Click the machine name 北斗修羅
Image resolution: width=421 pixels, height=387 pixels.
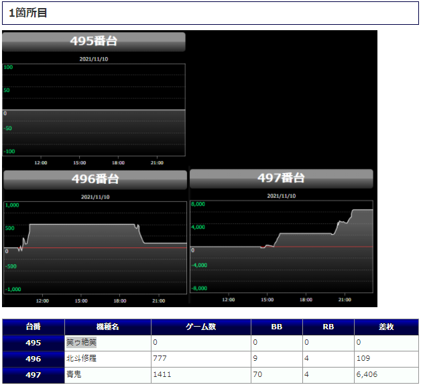click(x=81, y=358)
